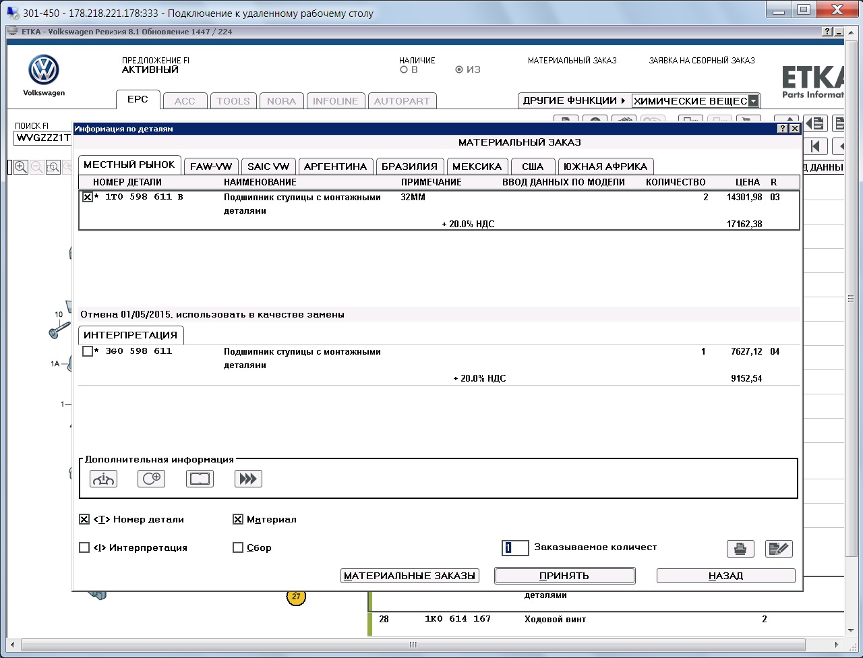Select the ACC tab
The image size is (863, 658).
(x=185, y=101)
